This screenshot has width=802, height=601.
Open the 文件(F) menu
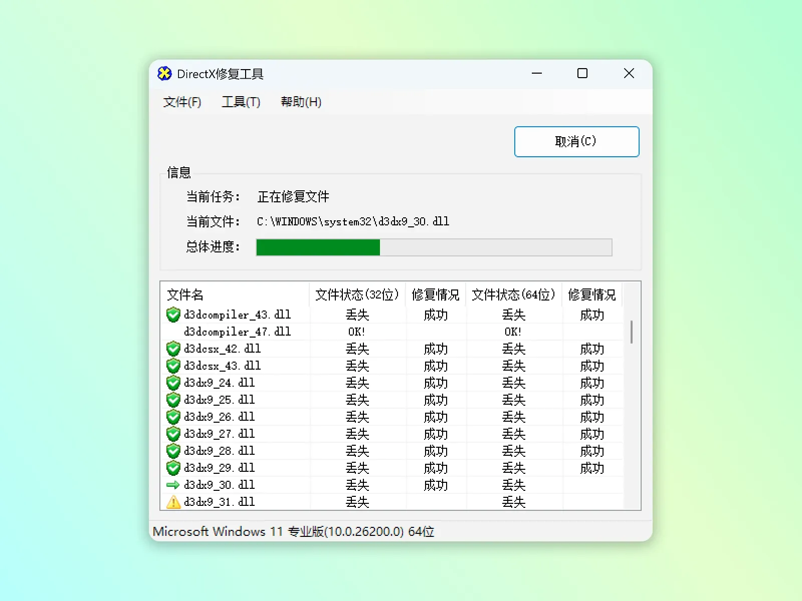182,102
